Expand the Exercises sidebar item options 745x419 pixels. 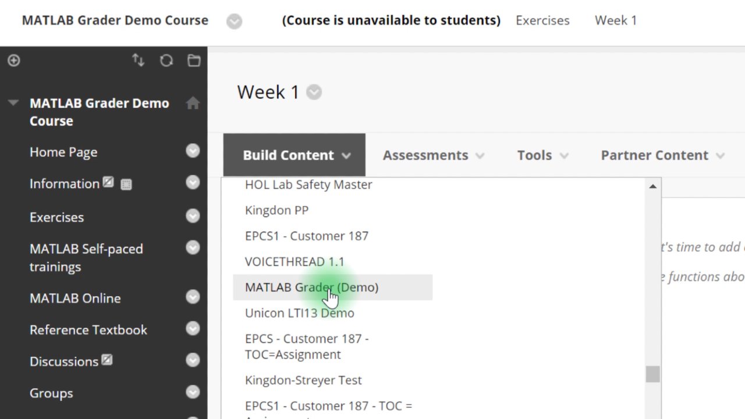pos(193,216)
